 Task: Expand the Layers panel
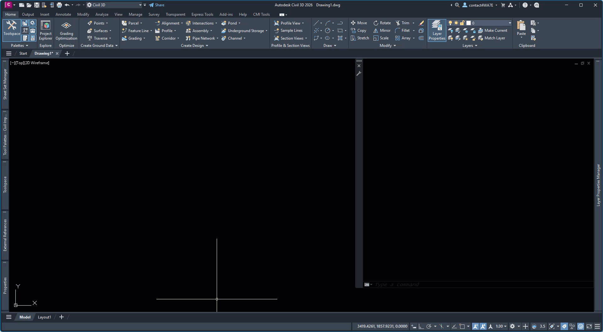(470, 46)
